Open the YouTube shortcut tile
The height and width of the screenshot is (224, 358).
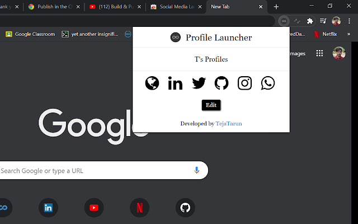click(94, 208)
